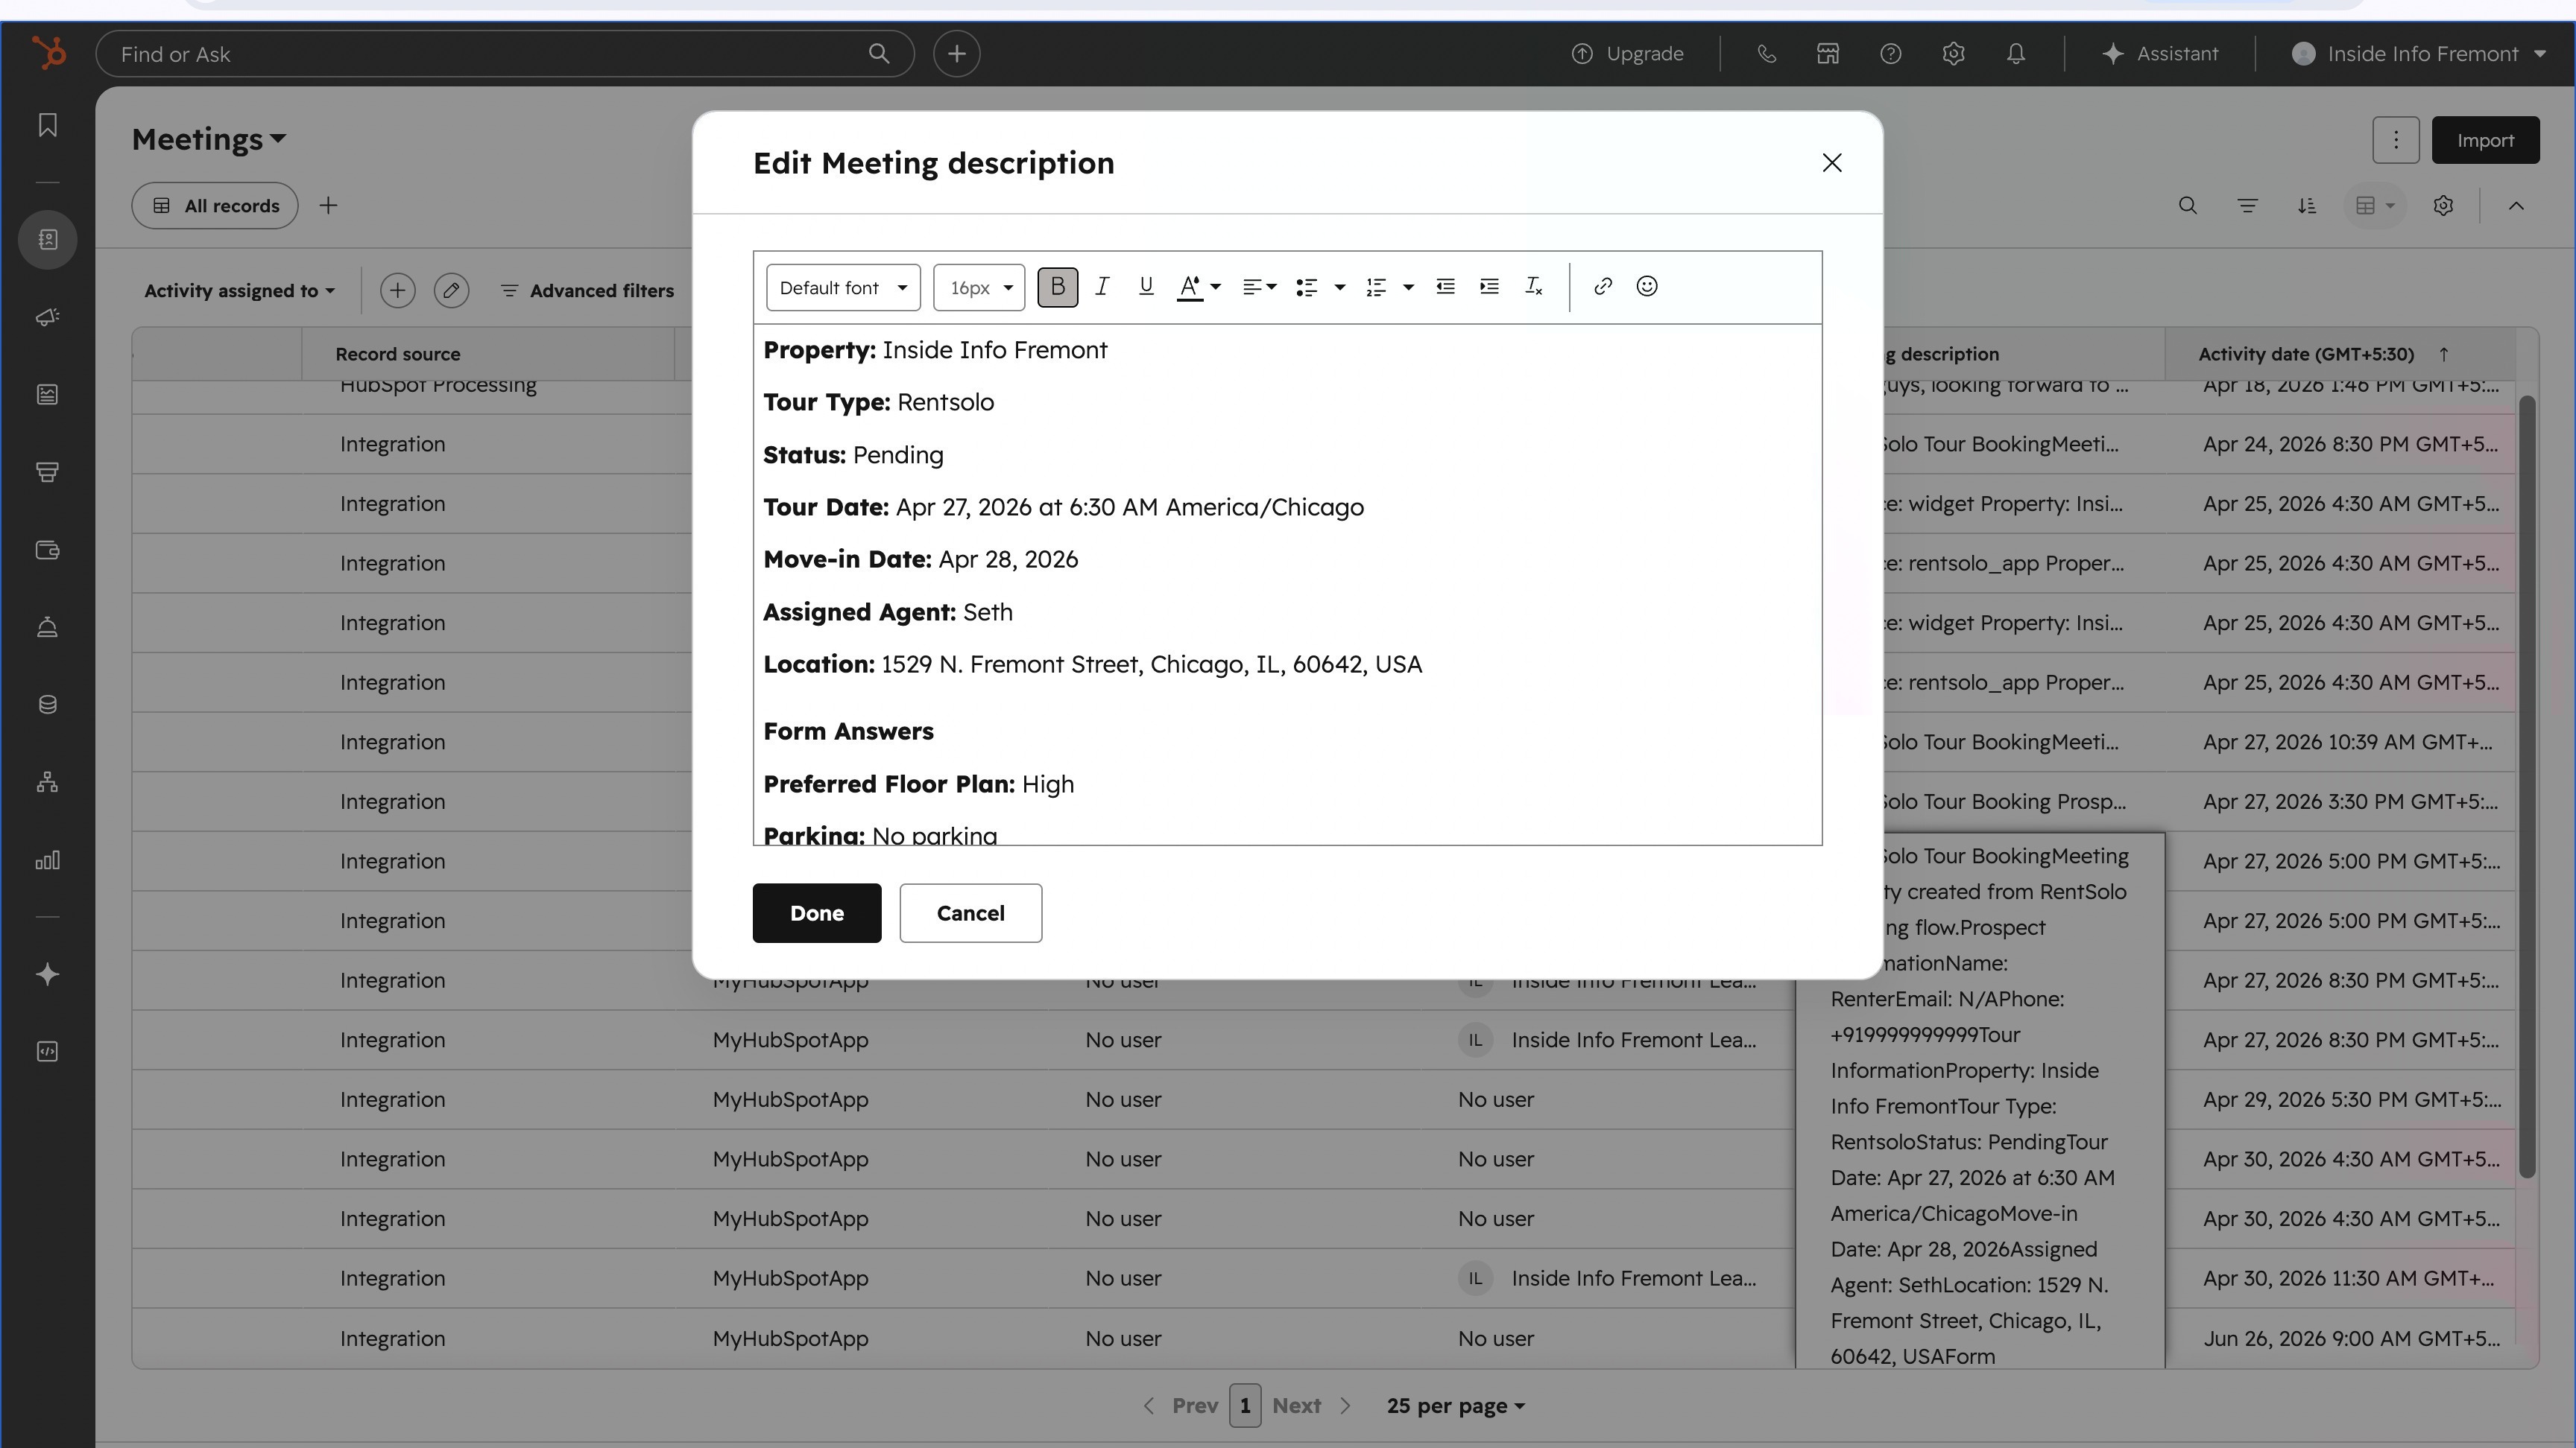The width and height of the screenshot is (2576, 1448).
Task: Apply bulleted list formatting
Action: tap(1306, 287)
